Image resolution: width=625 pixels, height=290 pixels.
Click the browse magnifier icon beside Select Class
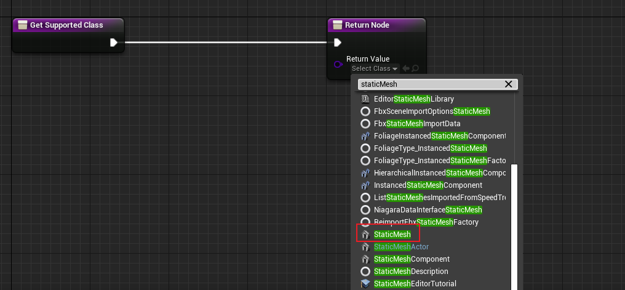[x=415, y=68]
